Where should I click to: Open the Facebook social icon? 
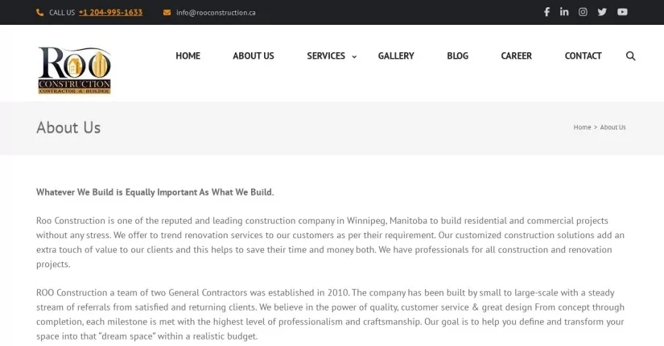(x=546, y=12)
